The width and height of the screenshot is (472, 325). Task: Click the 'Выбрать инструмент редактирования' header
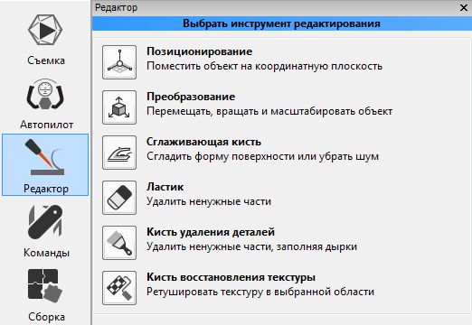281,23
